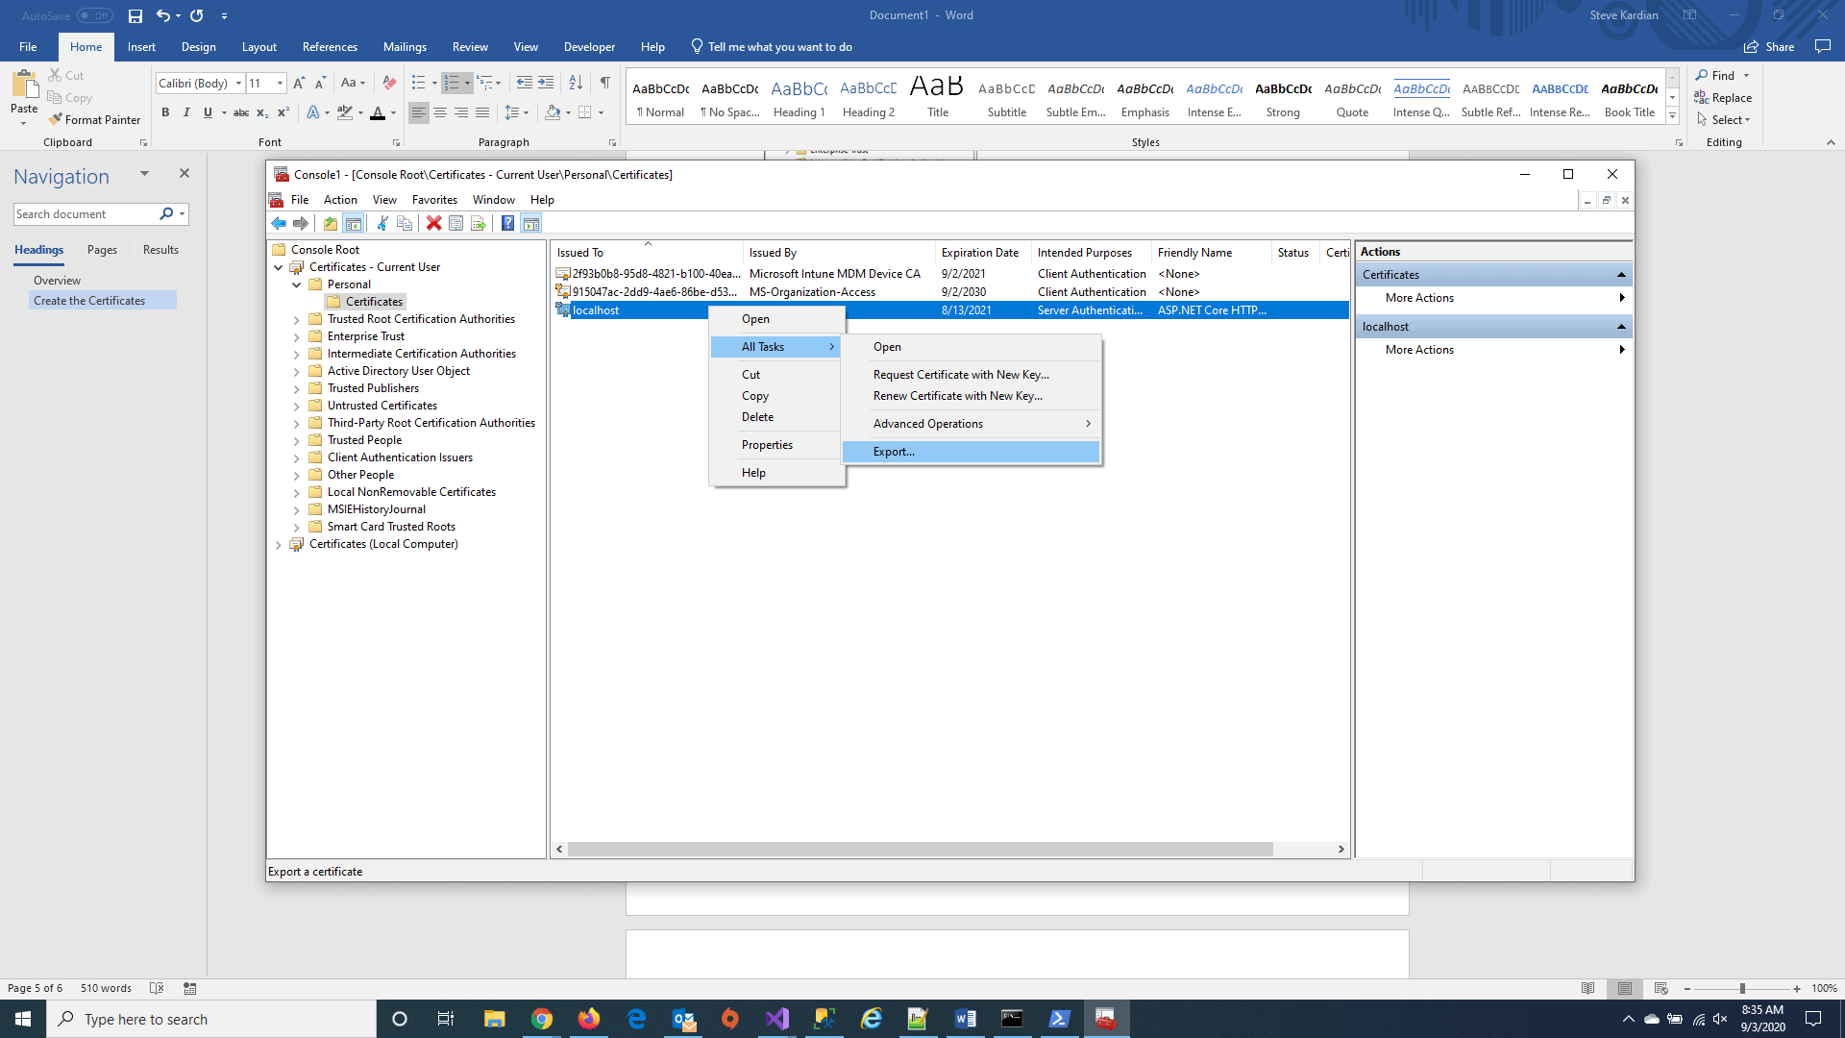Click the MMC properties toolbar icon
The width and height of the screenshot is (1845, 1038).
(455, 224)
